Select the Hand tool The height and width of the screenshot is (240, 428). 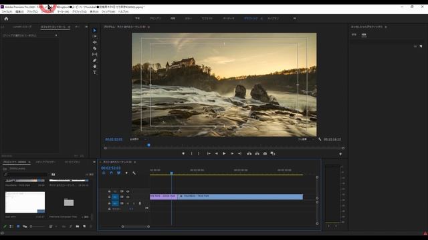tap(95, 67)
